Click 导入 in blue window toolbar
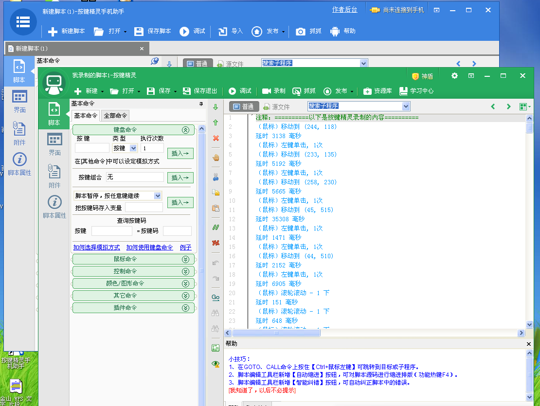Viewport: 540px width, 406px height. tap(231, 31)
